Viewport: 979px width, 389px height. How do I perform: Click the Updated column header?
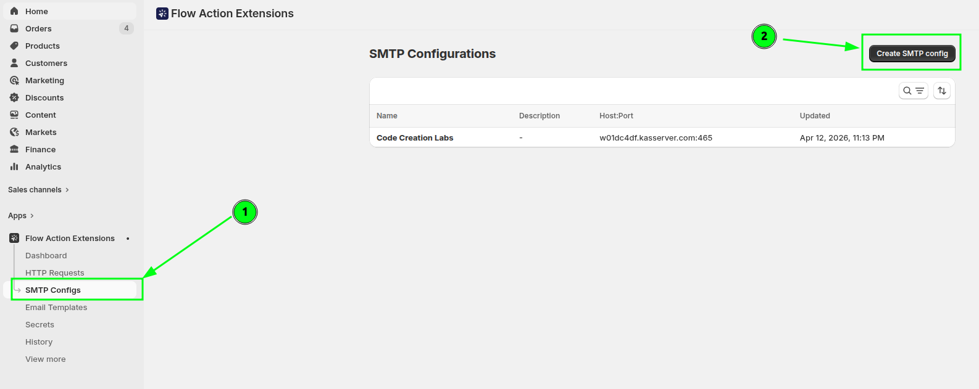814,116
